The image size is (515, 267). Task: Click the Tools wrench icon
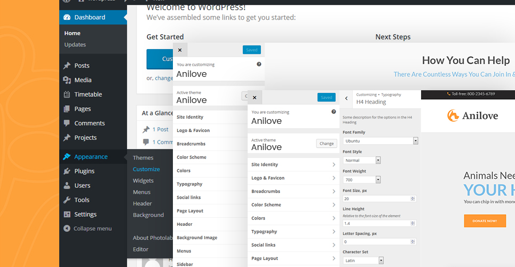[x=67, y=200]
